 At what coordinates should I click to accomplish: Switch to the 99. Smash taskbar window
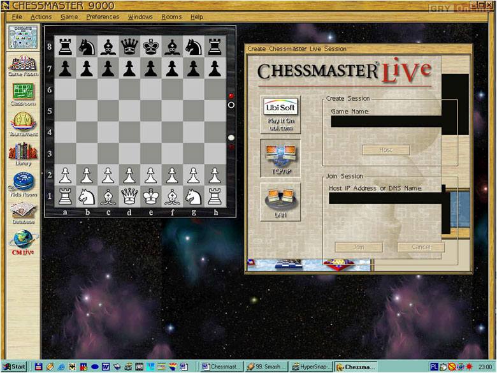click(x=267, y=367)
